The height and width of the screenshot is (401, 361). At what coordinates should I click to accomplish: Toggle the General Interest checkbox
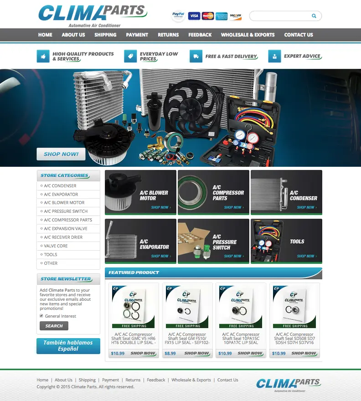[x=41, y=316]
